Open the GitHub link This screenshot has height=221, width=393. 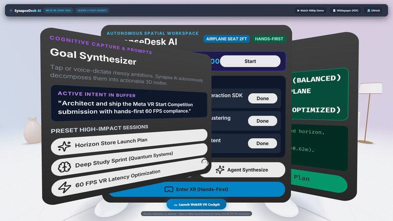coord(373,11)
